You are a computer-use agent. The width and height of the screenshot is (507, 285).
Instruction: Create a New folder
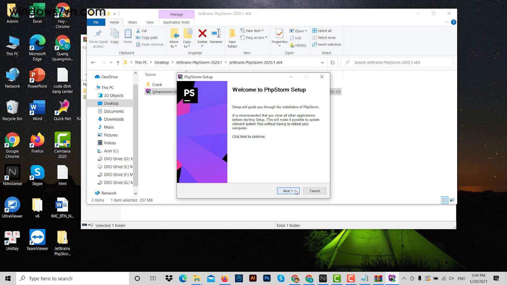[232, 37]
